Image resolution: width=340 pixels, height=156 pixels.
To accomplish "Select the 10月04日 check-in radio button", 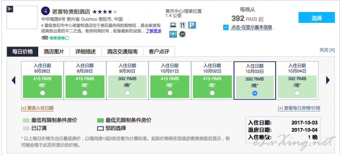I will [x=297, y=93].
